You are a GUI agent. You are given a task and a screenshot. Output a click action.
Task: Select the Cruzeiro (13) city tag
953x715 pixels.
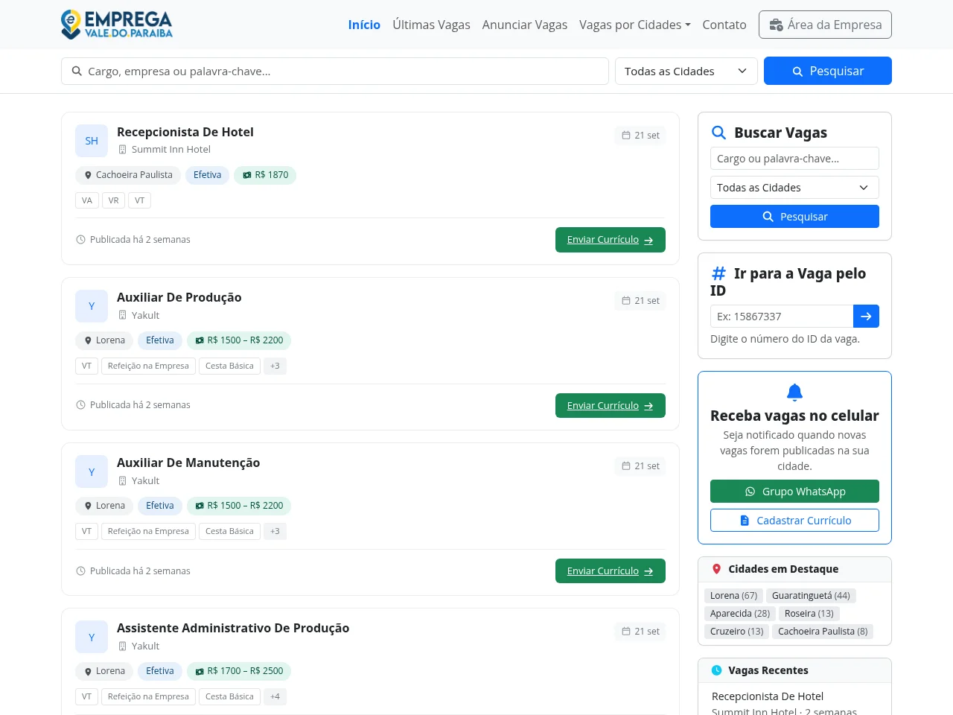coord(737,632)
